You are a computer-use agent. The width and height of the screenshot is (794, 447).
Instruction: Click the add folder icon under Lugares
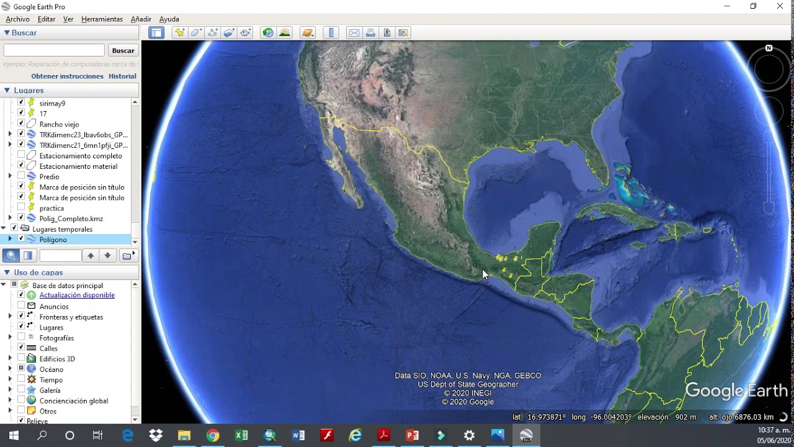tap(127, 255)
